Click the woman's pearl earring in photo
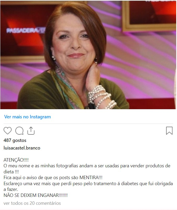Image resolution: width=177 pixels, height=210 pixels. coord(54,58)
